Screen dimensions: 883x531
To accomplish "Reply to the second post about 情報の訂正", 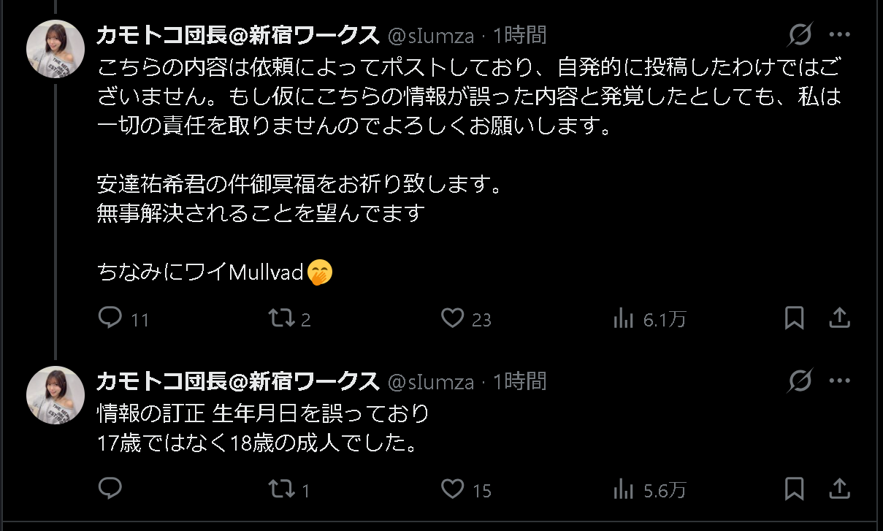I will [110, 489].
